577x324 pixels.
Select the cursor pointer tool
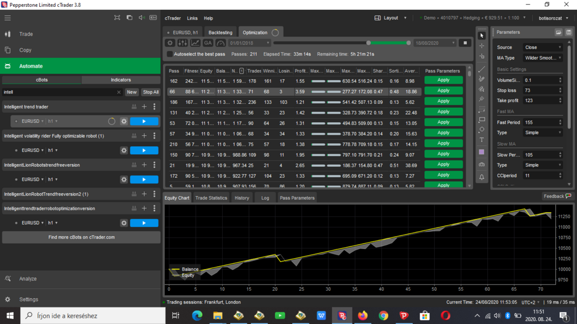tap(482, 36)
